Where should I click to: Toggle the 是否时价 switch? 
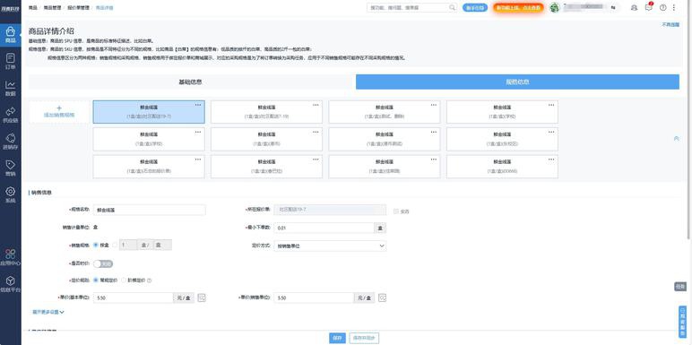pyautogui.click(x=103, y=263)
